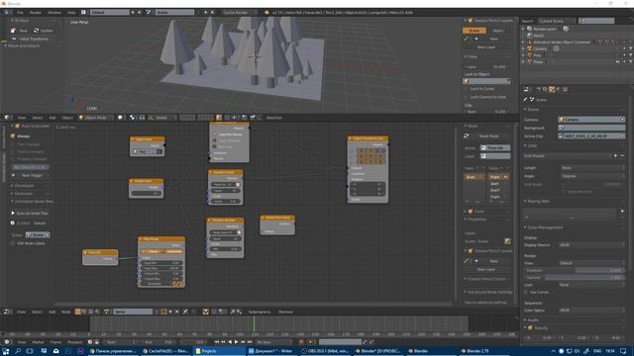This screenshot has height=356, width=634.
Task: Click the New Trigger button
Action: (x=30, y=176)
